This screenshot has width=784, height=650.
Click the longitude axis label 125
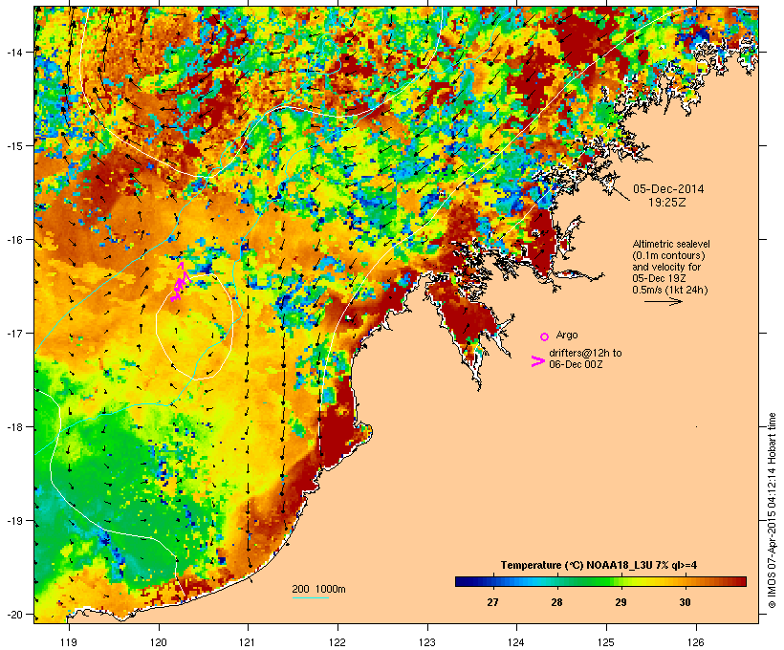606,642
